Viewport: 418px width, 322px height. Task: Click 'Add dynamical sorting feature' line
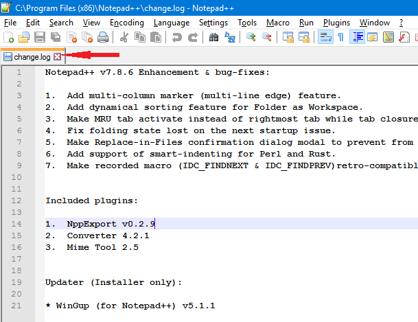(x=204, y=107)
